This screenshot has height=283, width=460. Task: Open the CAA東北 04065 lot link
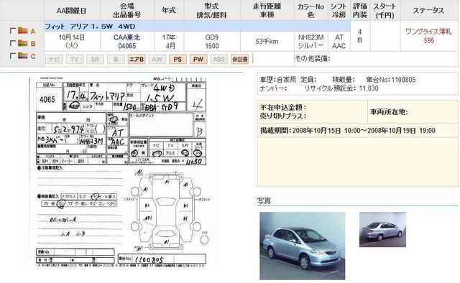(x=127, y=42)
